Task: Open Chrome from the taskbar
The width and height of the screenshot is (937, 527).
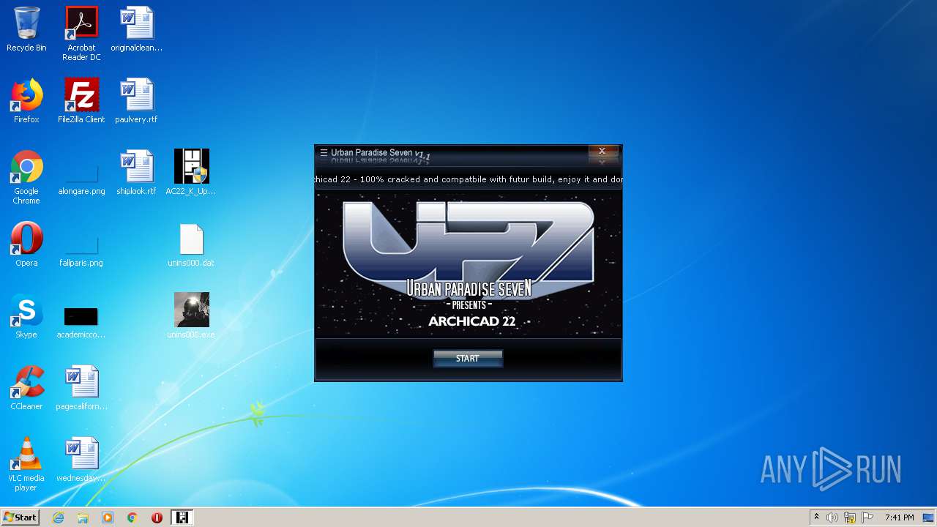Action: [132, 517]
